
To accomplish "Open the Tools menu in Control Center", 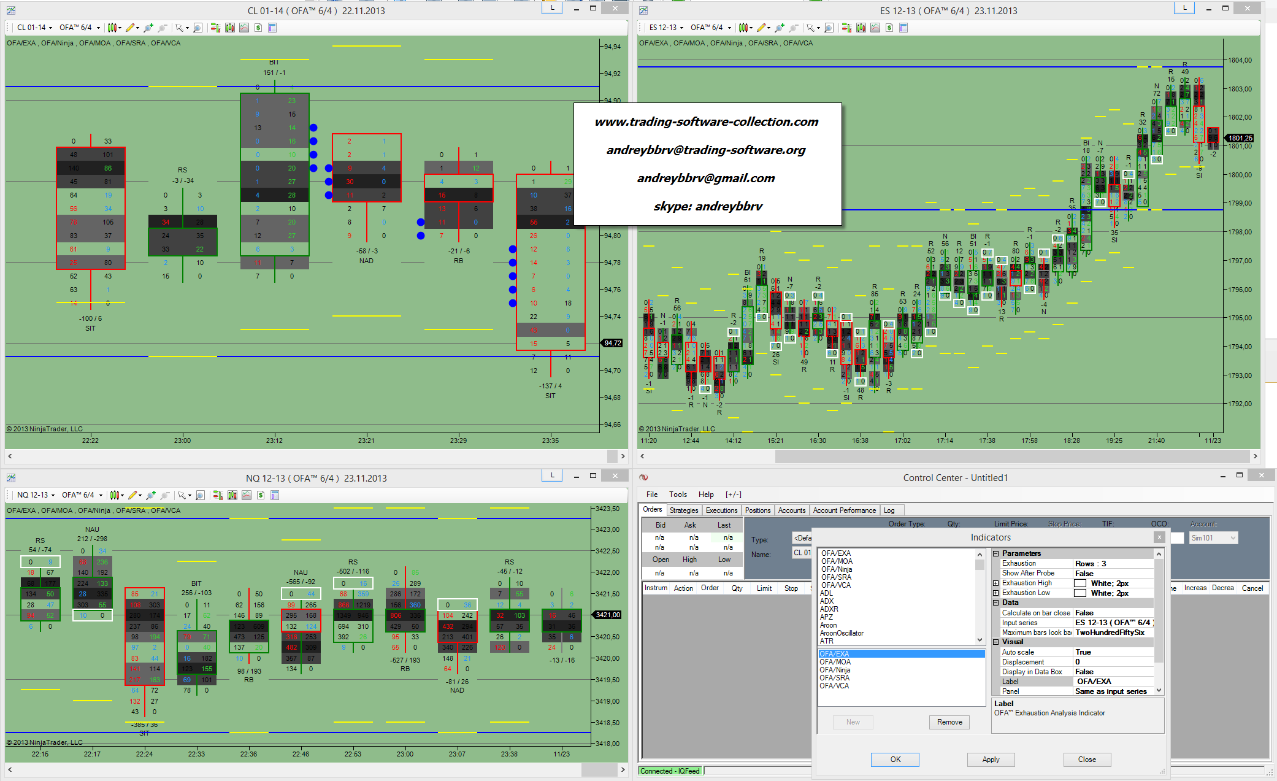I will [x=678, y=494].
